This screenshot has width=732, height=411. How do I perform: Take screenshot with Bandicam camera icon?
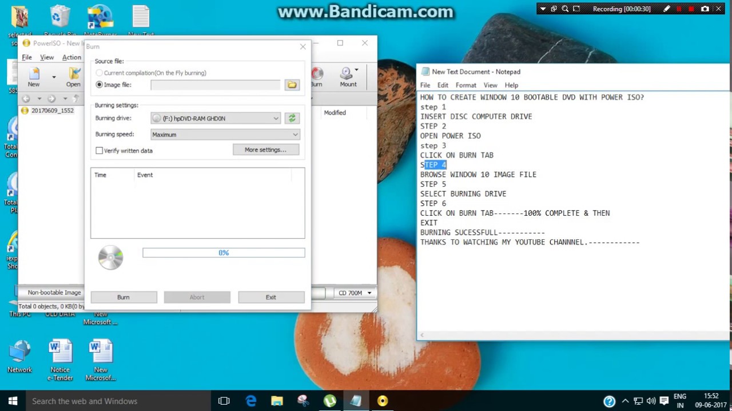705,9
